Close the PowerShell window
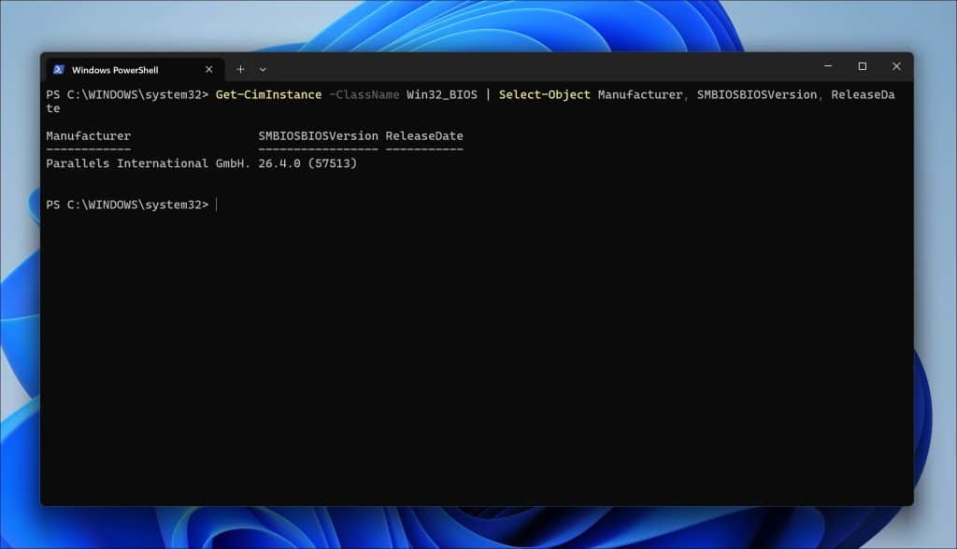 (896, 66)
